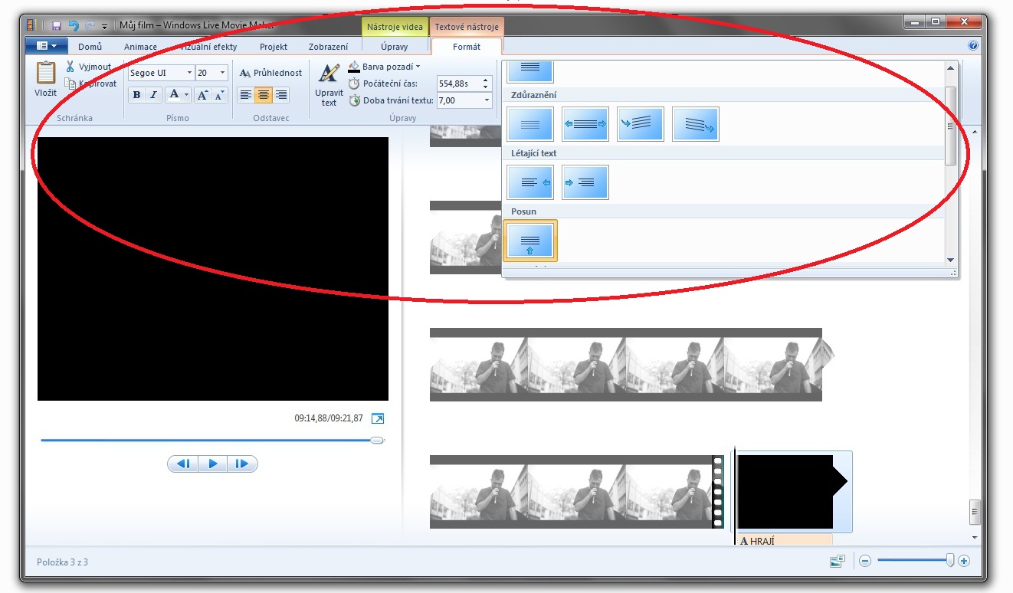Play the video preview

(213, 464)
